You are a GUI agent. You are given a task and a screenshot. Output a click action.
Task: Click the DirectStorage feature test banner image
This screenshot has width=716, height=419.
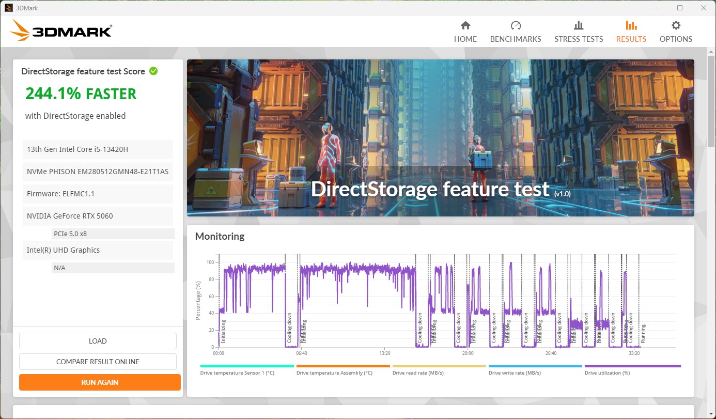tap(440, 137)
